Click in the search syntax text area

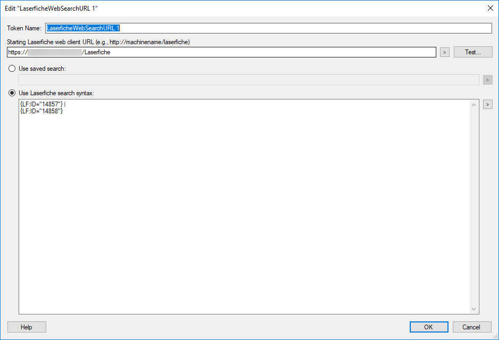[244, 206]
